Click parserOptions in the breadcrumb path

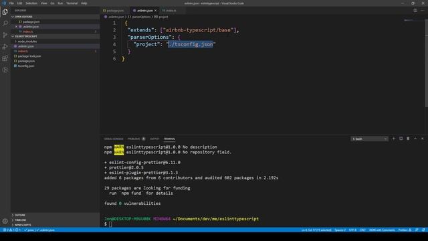[141, 17]
